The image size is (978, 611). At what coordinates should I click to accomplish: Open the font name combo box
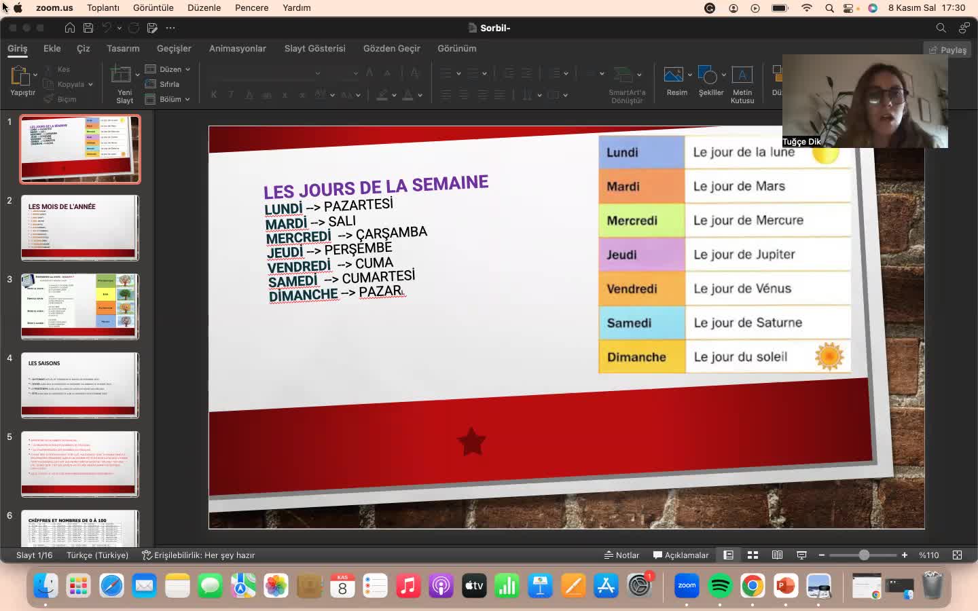[x=264, y=73]
